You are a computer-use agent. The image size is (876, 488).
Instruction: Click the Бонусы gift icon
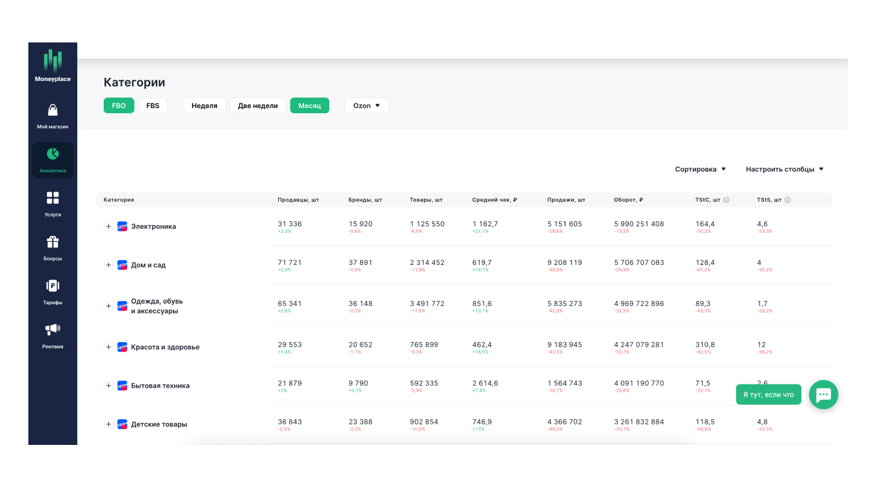coord(53,242)
